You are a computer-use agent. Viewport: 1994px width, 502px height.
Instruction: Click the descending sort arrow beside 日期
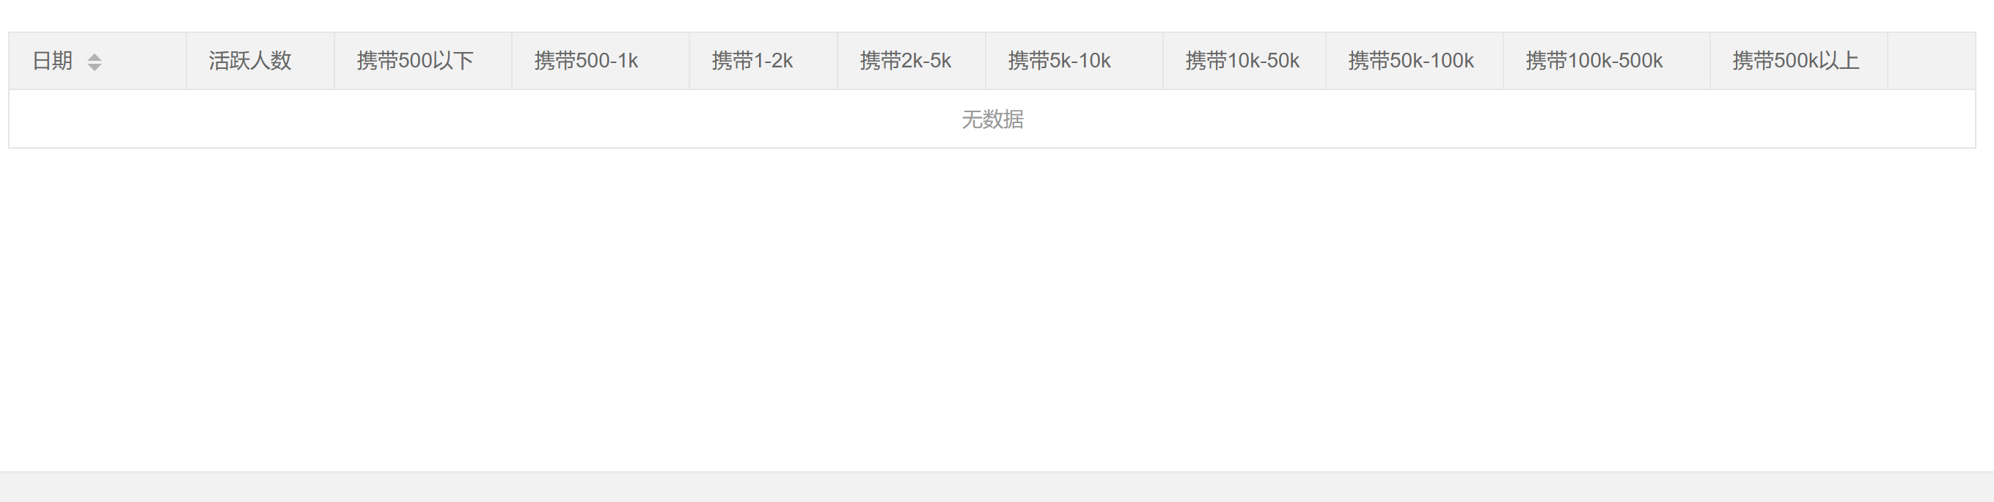[95, 67]
